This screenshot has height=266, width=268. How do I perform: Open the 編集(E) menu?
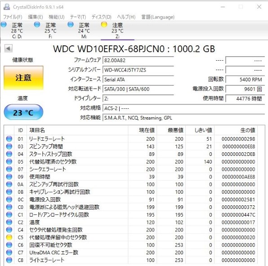36,17
